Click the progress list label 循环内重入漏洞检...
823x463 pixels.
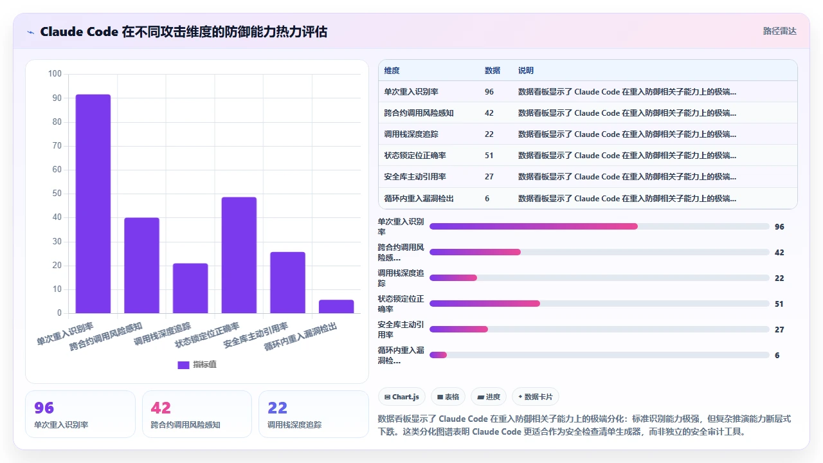click(x=401, y=355)
